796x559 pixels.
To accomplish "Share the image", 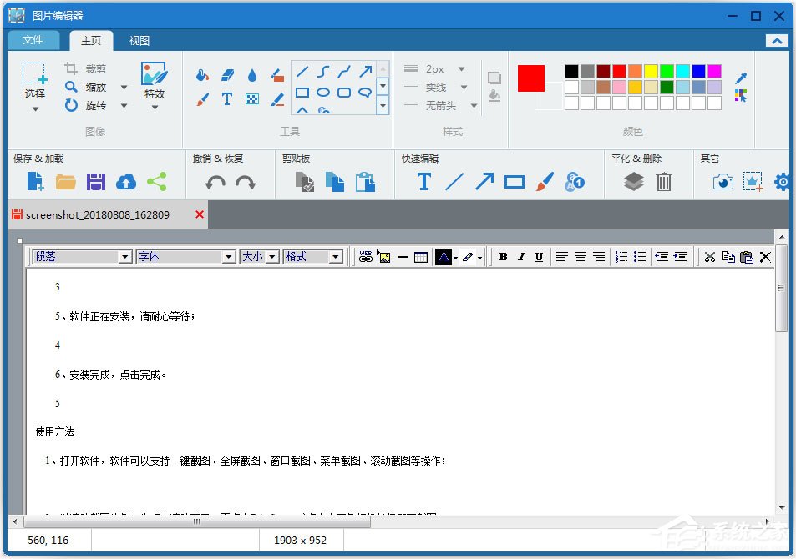I will coord(157,182).
